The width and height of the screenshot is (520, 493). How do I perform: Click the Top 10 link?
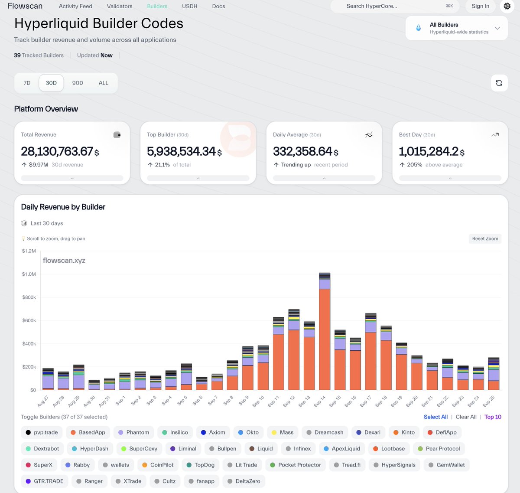tap(493, 417)
